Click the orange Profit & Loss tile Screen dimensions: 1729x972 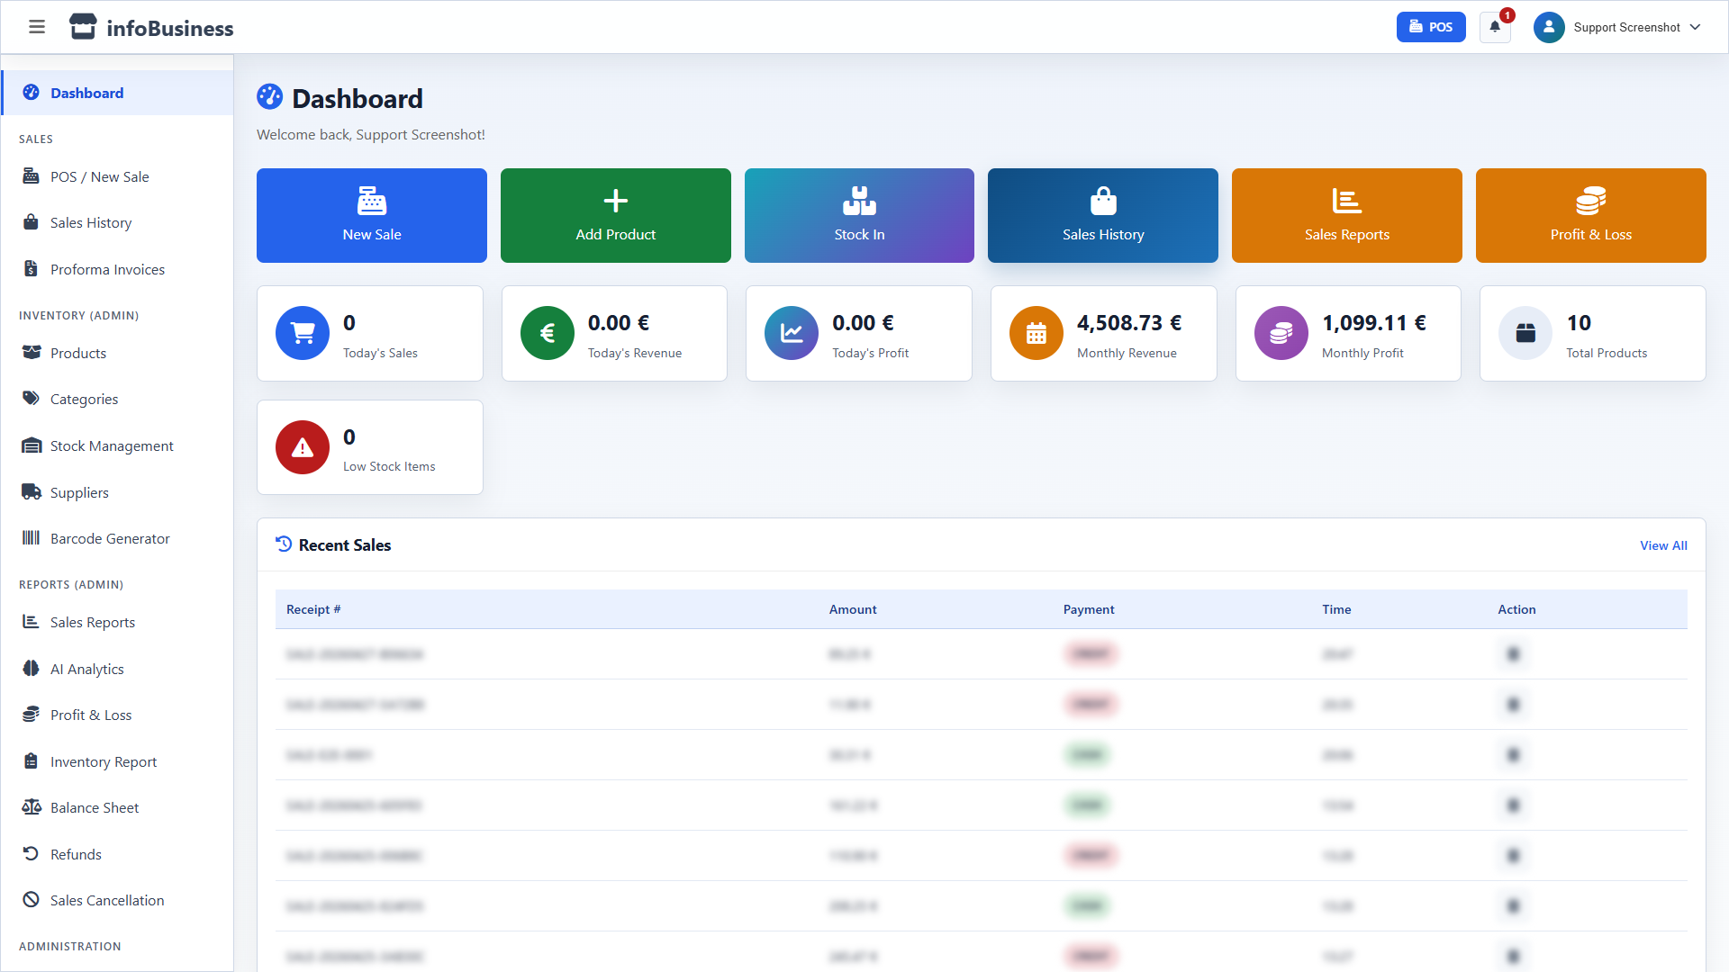(x=1591, y=215)
